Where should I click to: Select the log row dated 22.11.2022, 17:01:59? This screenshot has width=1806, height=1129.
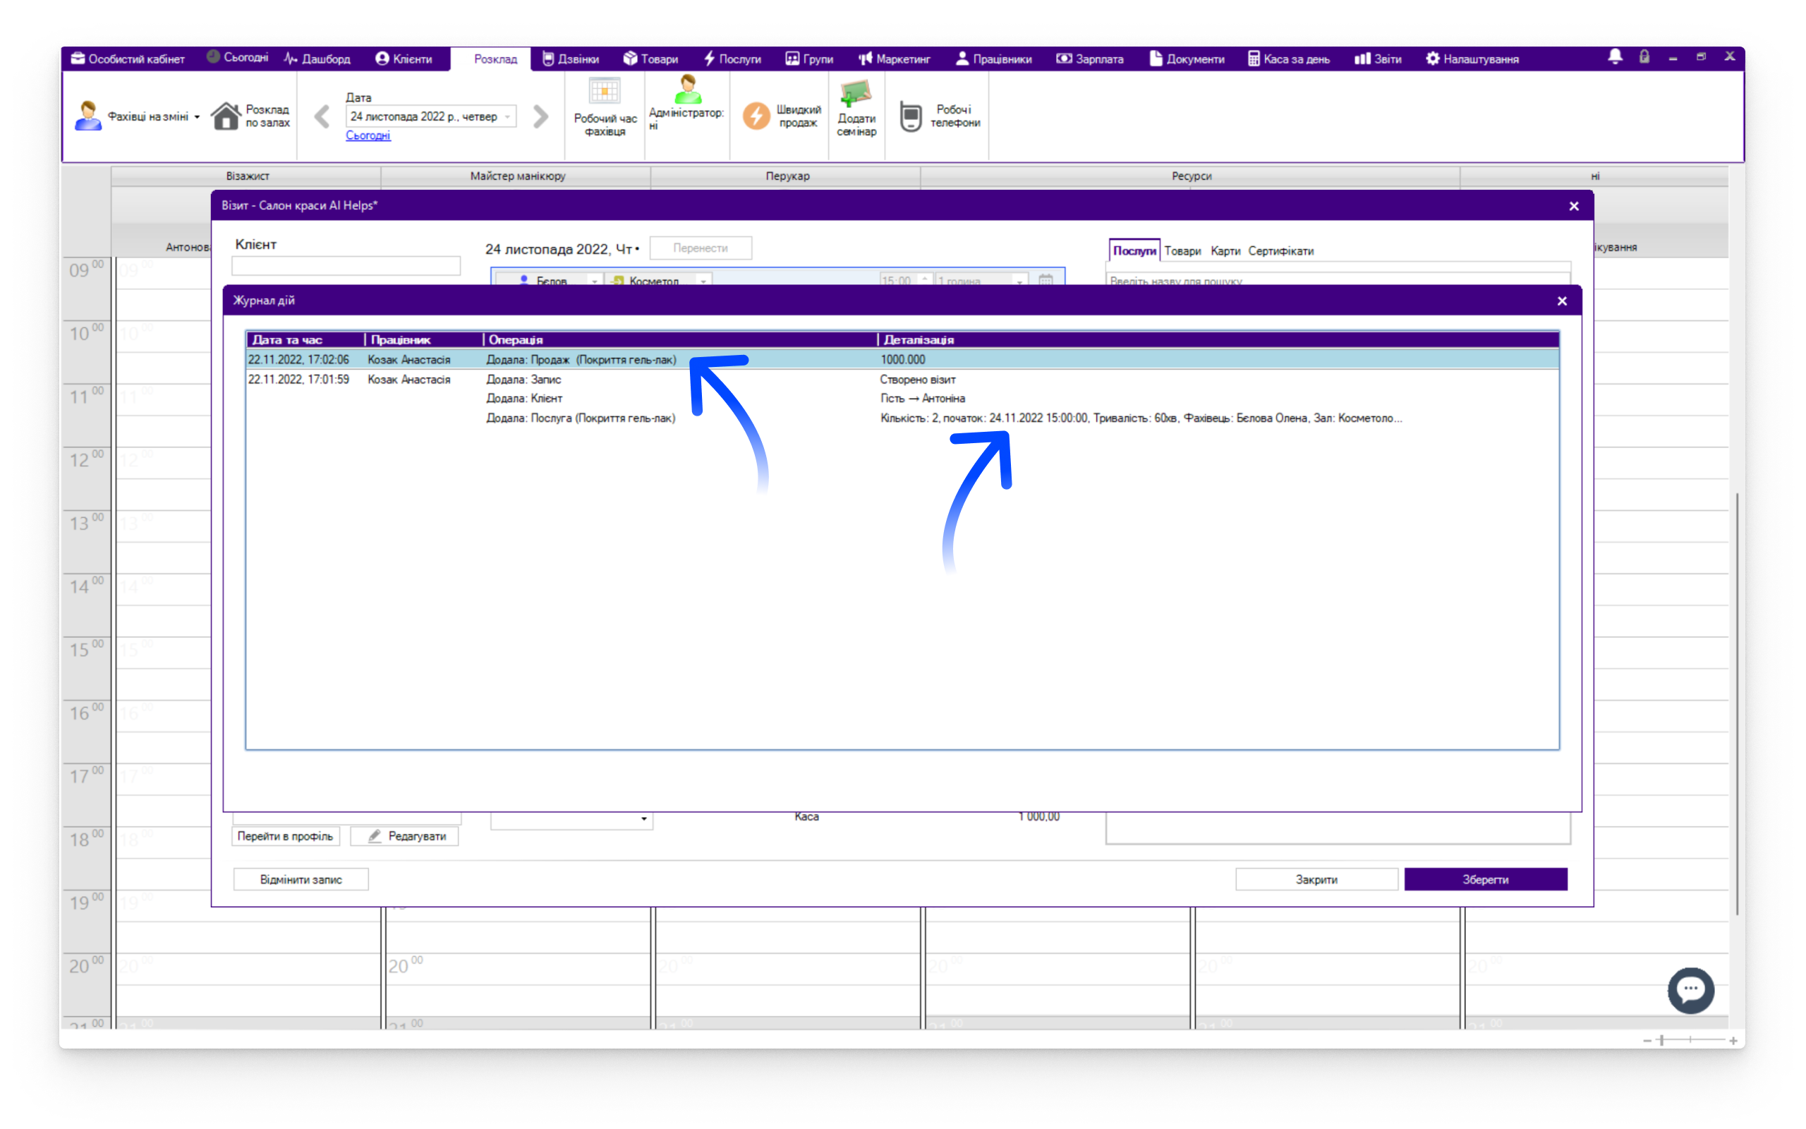(x=902, y=380)
